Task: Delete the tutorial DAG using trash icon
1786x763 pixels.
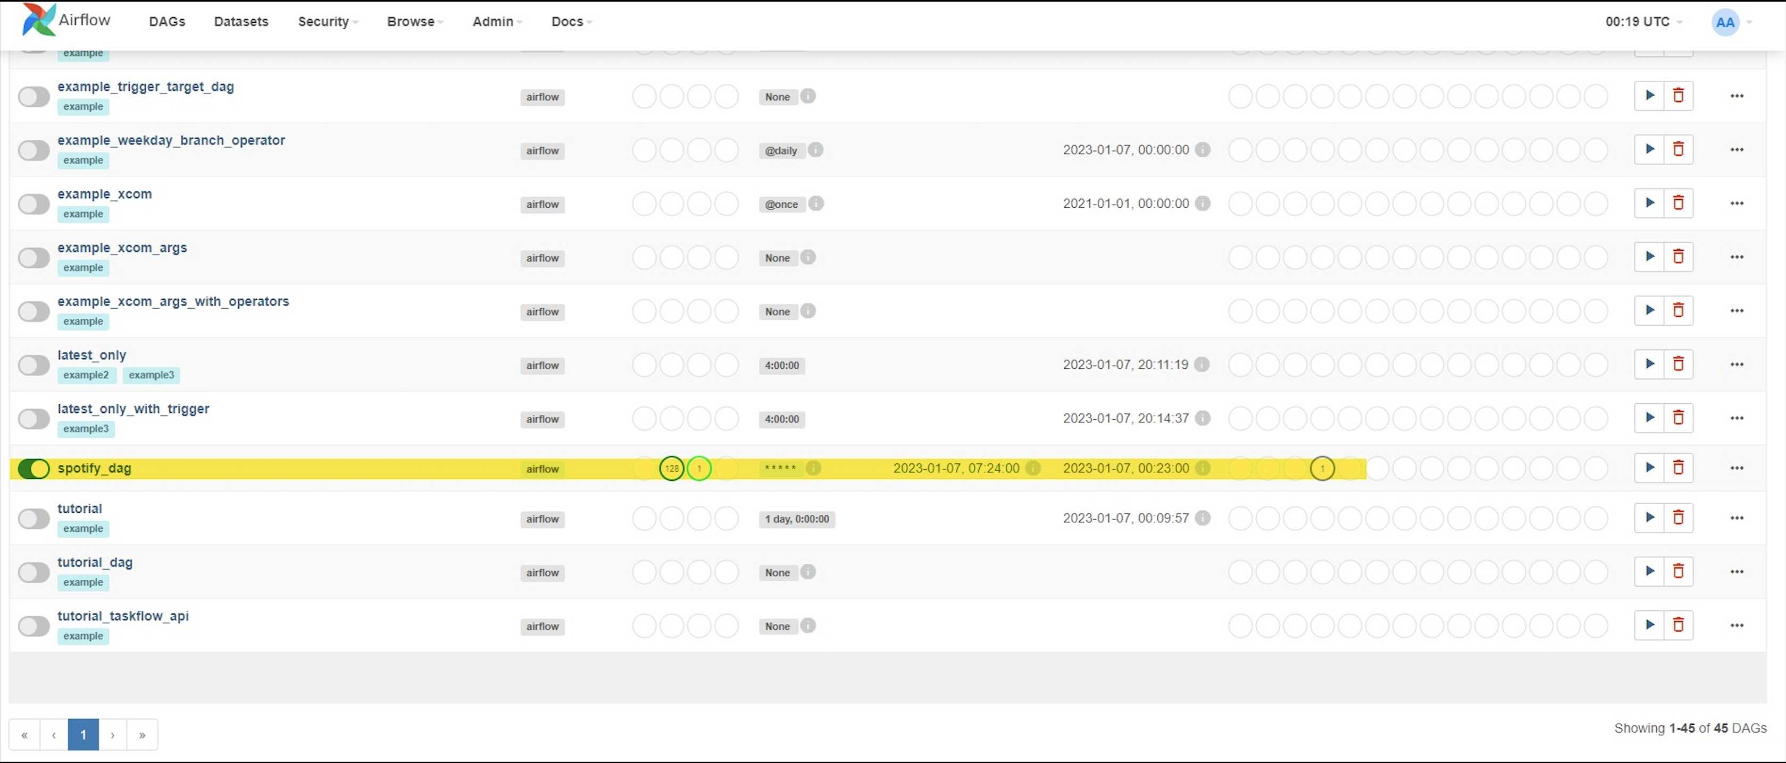Action: [1678, 517]
